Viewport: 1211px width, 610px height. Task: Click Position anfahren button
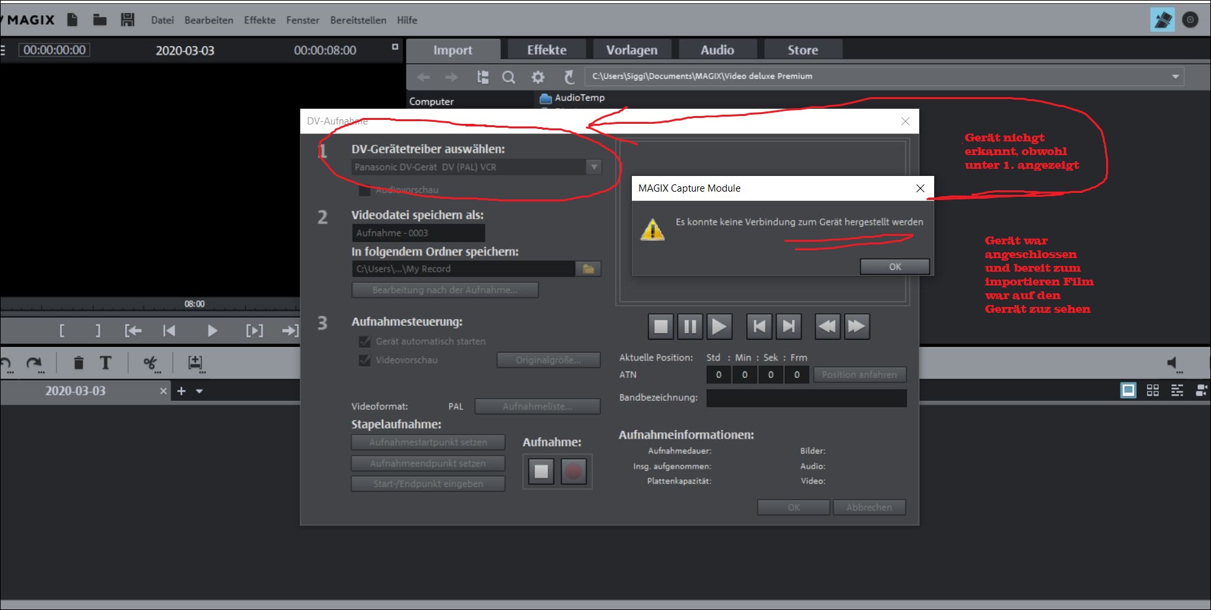[x=859, y=375]
